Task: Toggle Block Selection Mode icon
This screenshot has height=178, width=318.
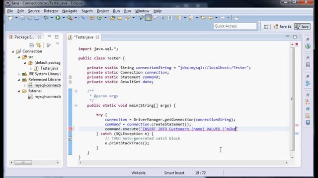Action: (163, 18)
